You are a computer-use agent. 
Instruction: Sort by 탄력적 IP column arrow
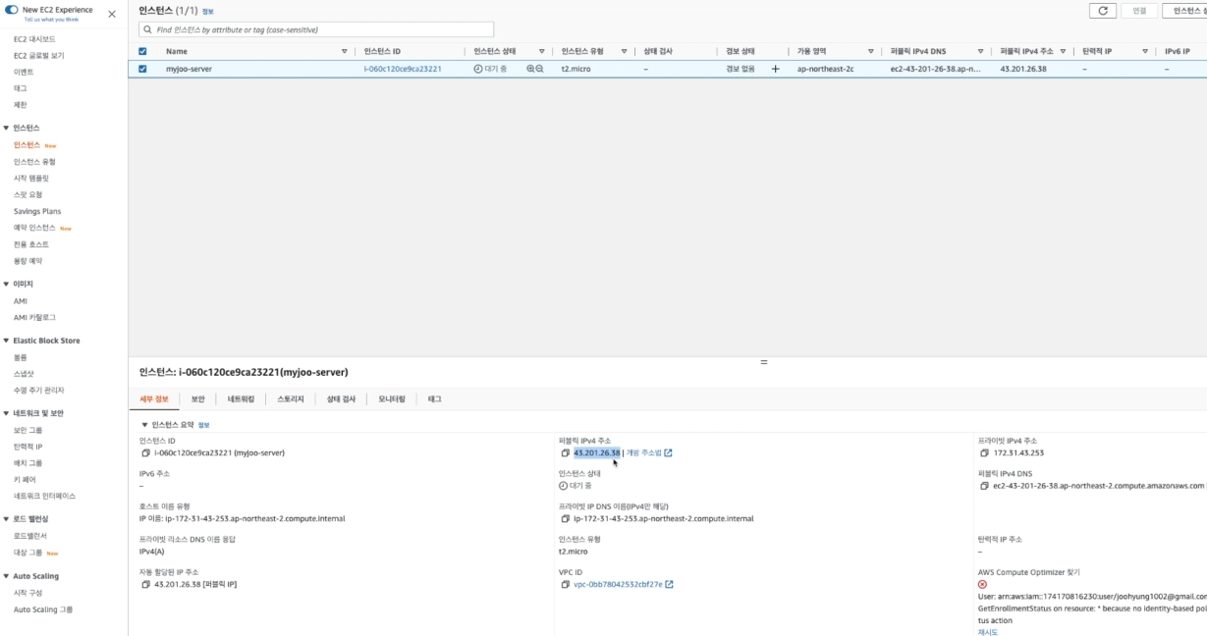1145,51
